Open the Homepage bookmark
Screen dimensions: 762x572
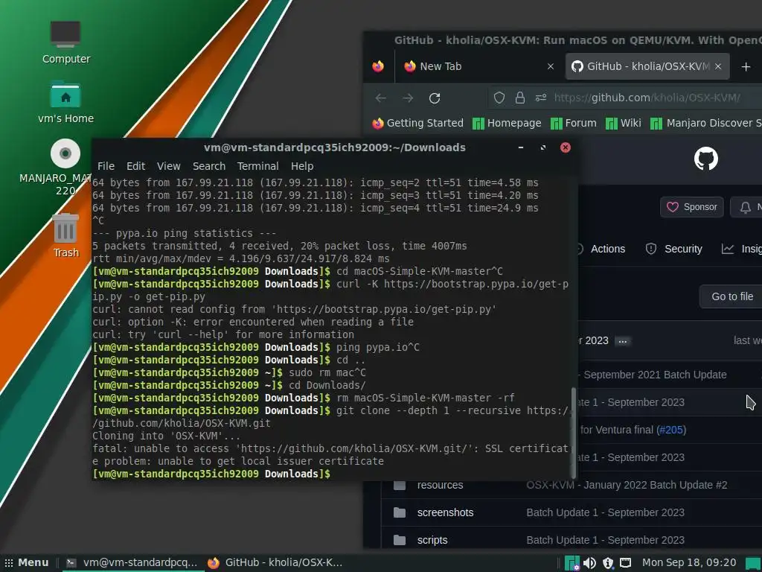(x=507, y=123)
